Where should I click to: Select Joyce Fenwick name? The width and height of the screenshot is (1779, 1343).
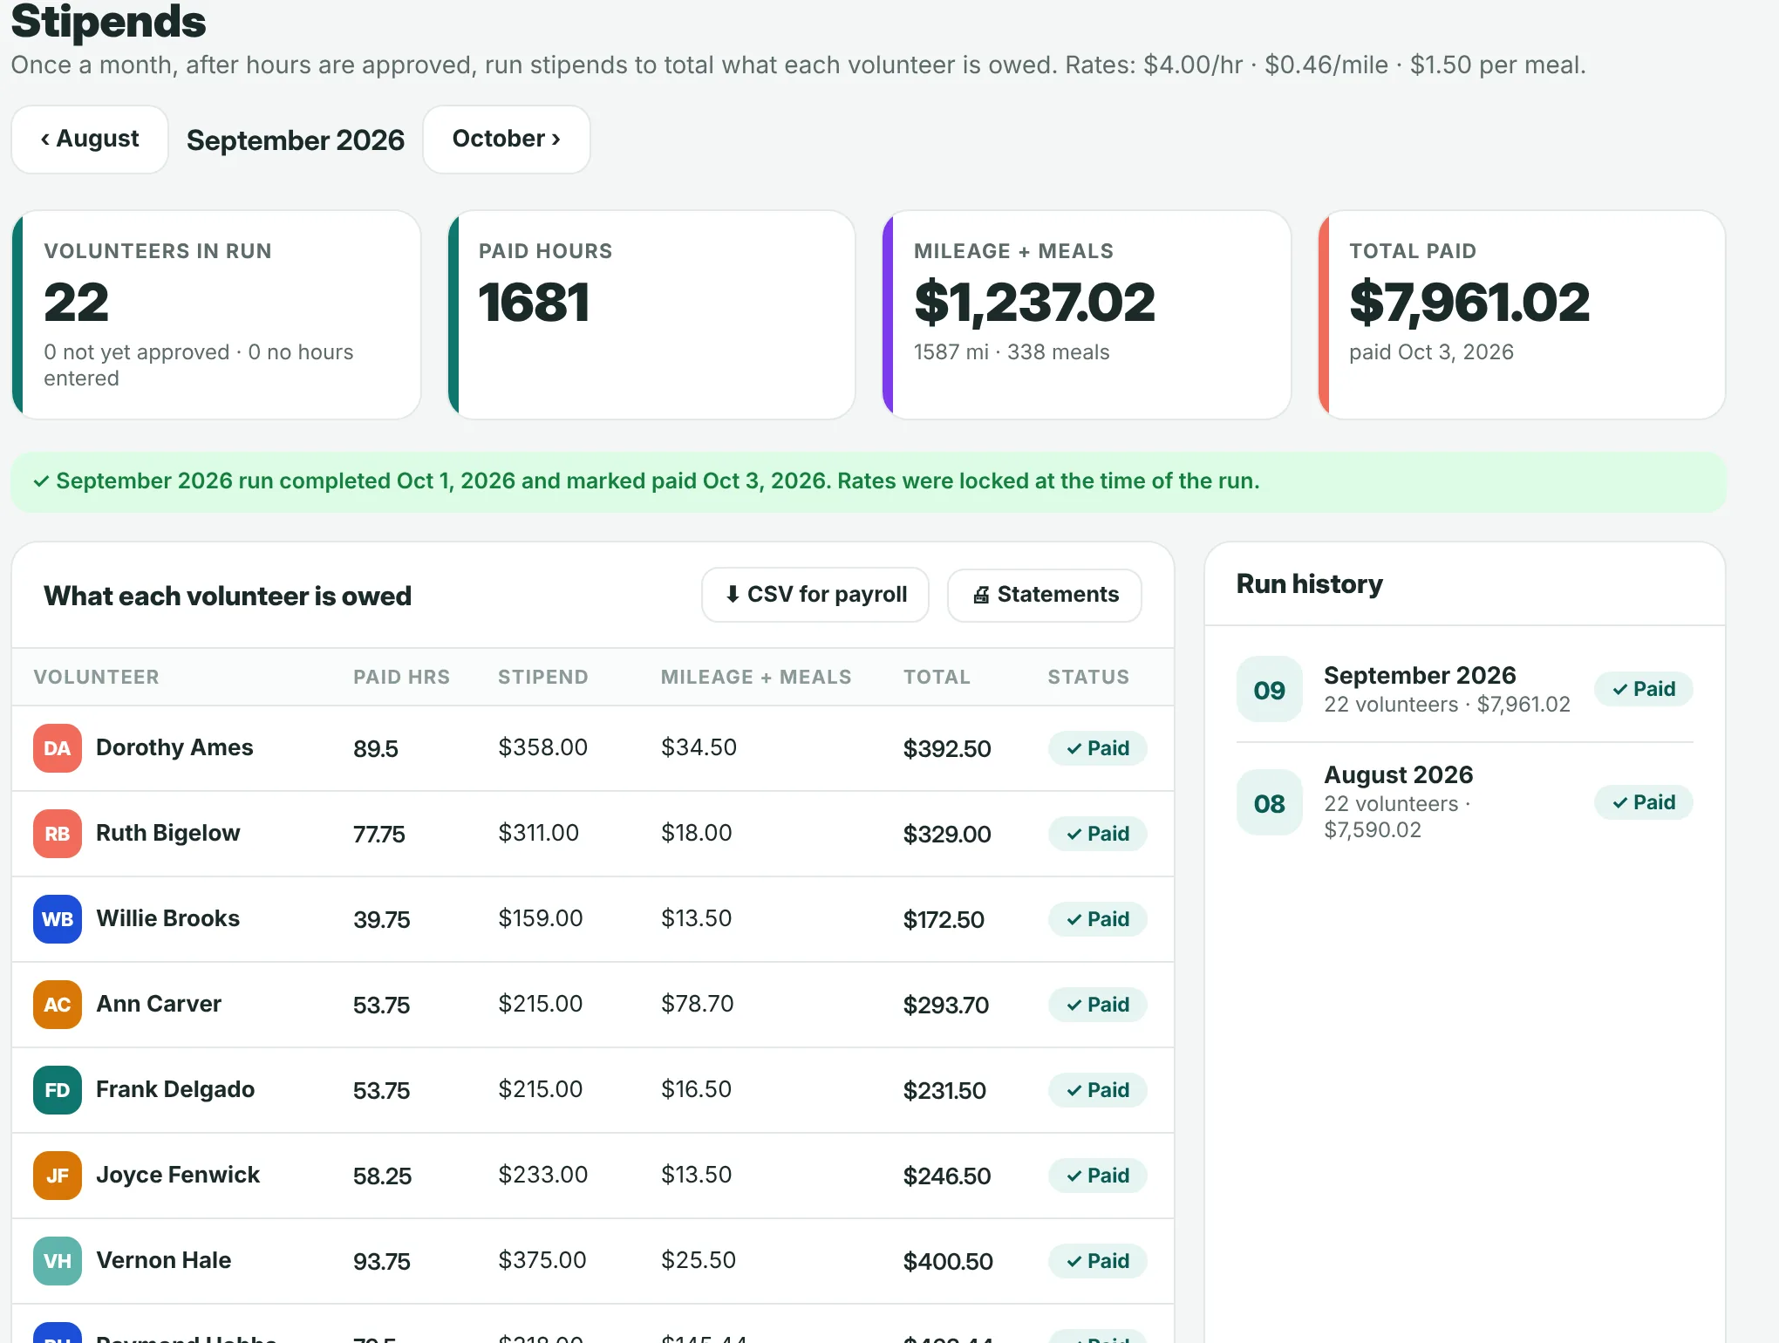tap(178, 1175)
